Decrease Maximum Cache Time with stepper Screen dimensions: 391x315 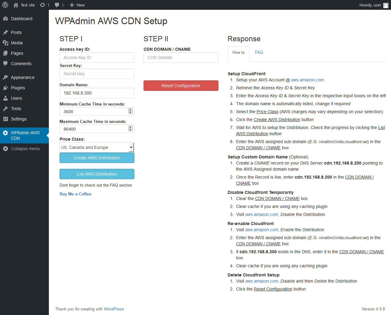[x=130, y=130]
